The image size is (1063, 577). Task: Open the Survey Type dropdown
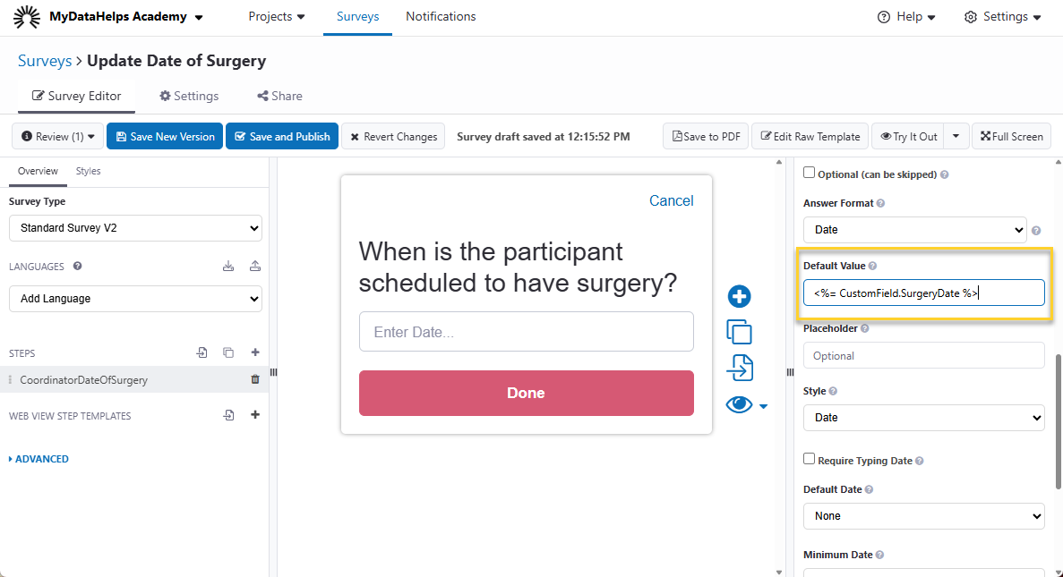click(x=135, y=228)
